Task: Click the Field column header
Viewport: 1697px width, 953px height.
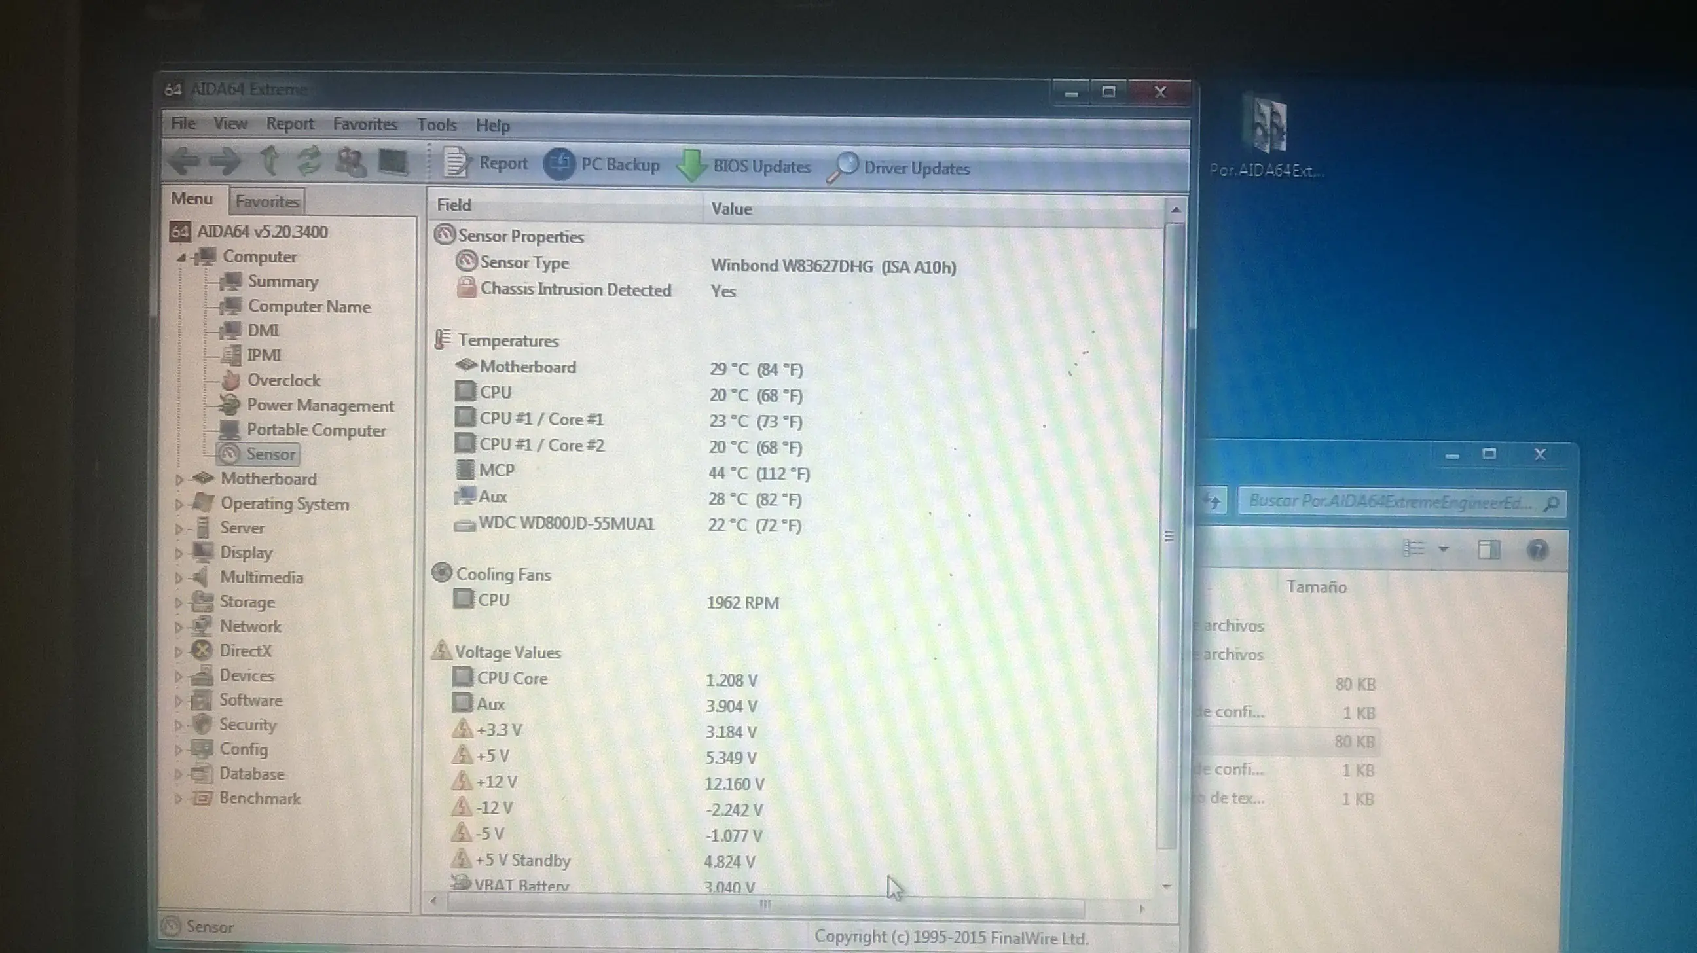Action: pyautogui.click(x=565, y=206)
